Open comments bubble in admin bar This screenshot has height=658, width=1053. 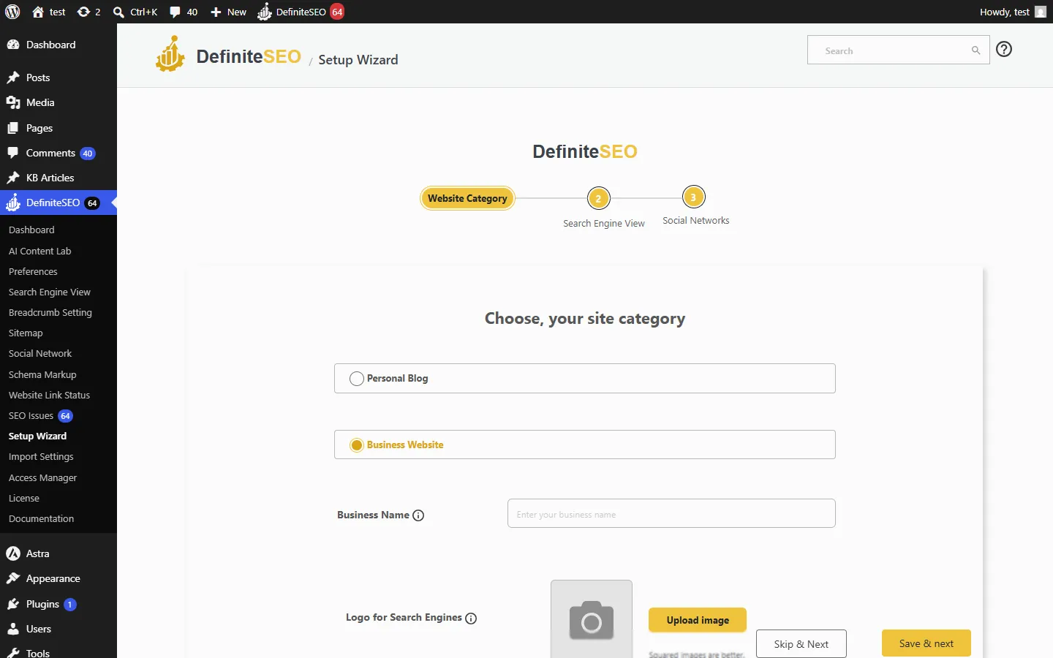(x=184, y=12)
